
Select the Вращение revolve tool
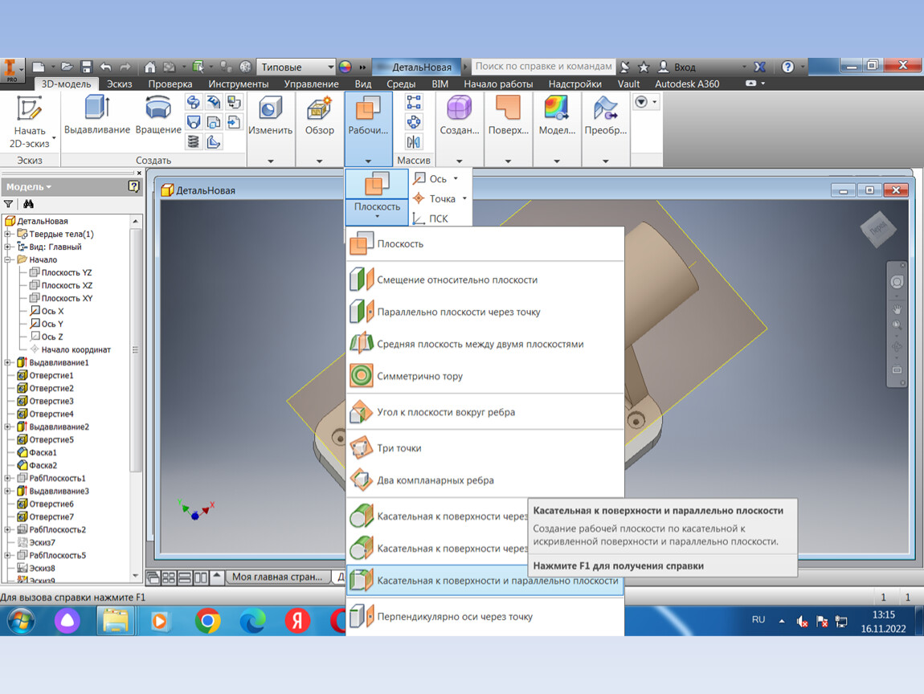158,116
